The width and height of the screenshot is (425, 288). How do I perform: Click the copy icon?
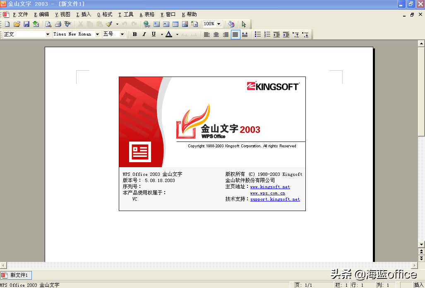[90, 24]
